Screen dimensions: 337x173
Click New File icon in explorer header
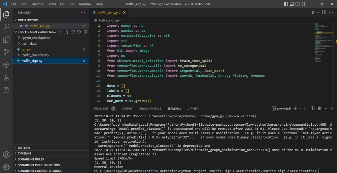click(66, 32)
